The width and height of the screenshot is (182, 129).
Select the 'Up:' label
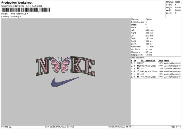click(x=133, y=36)
